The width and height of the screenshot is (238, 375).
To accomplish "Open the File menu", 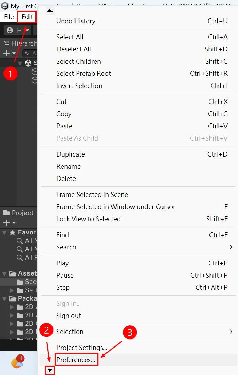I will click(9, 17).
